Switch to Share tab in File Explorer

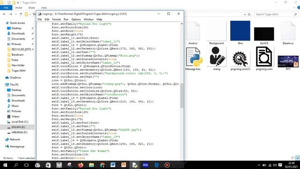tap(31, 8)
